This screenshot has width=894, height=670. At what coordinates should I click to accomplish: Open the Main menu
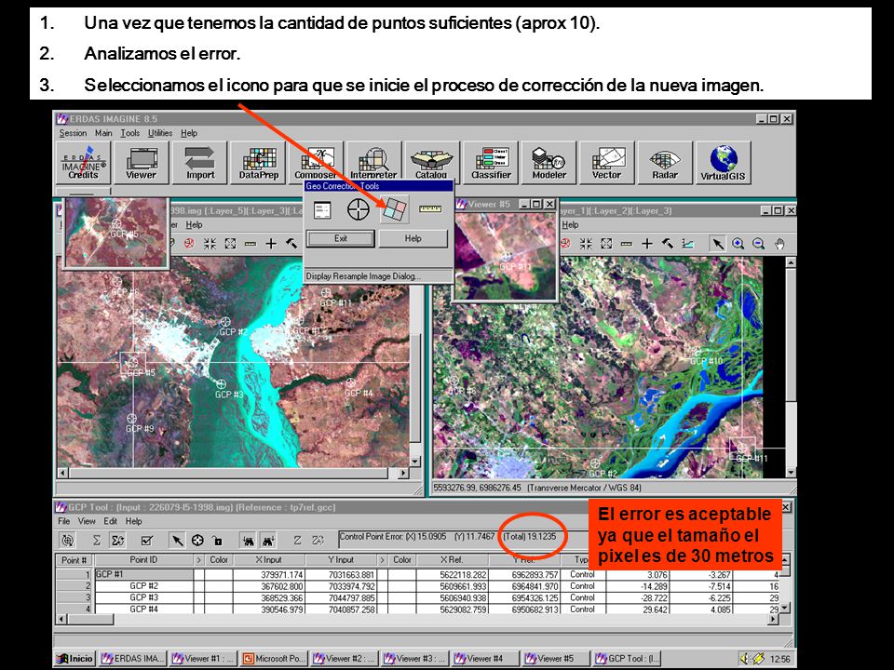pos(103,133)
